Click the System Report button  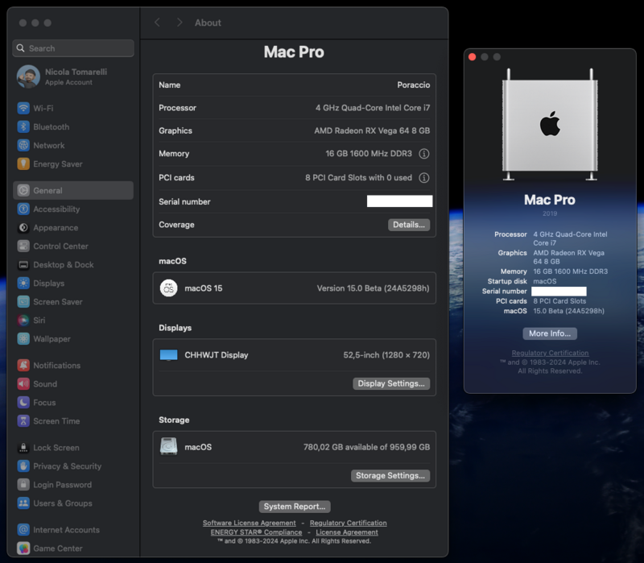(x=295, y=506)
